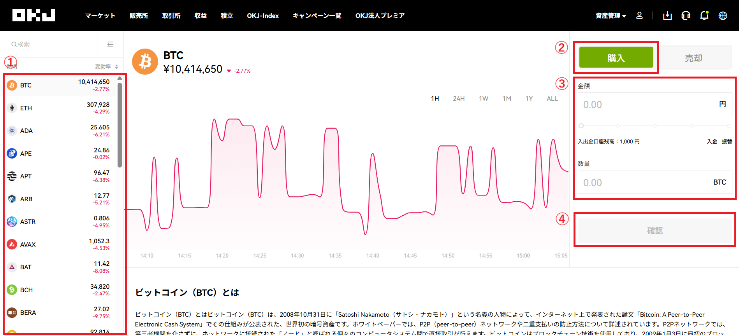Switch to the 購入 tab
The image size is (739, 335).
point(616,58)
